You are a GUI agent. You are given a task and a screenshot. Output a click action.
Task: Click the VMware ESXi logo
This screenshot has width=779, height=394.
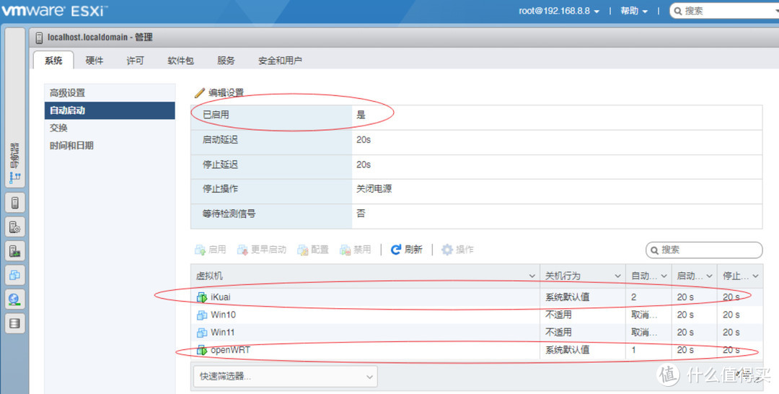53,10
